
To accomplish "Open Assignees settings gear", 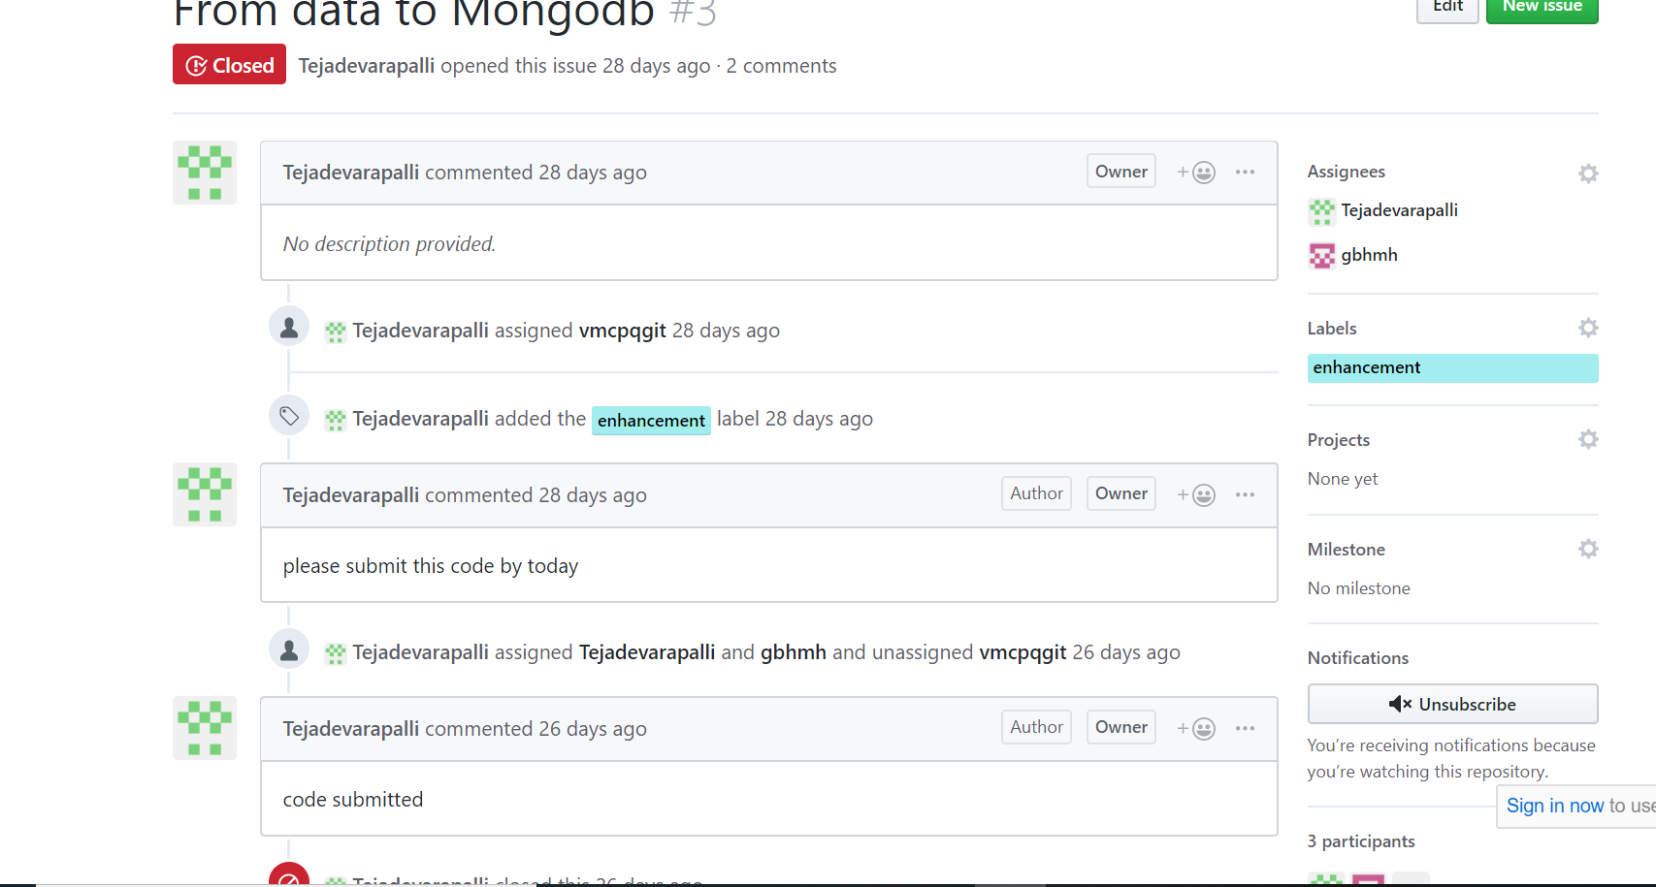I will tap(1587, 173).
